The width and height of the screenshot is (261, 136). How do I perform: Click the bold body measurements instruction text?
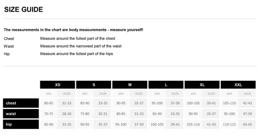point(73,30)
